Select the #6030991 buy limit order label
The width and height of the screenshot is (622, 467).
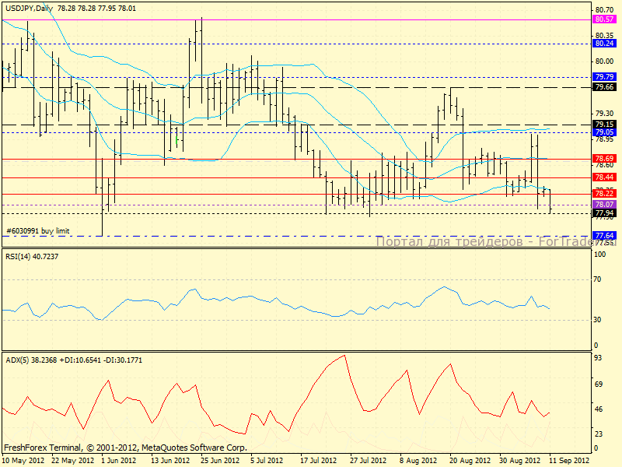[38, 231]
